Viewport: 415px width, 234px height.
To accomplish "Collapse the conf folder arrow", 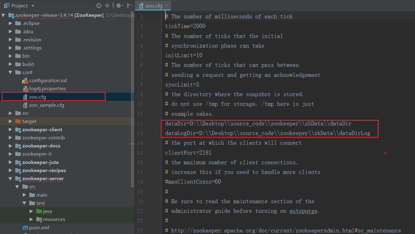I will [11, 72].
